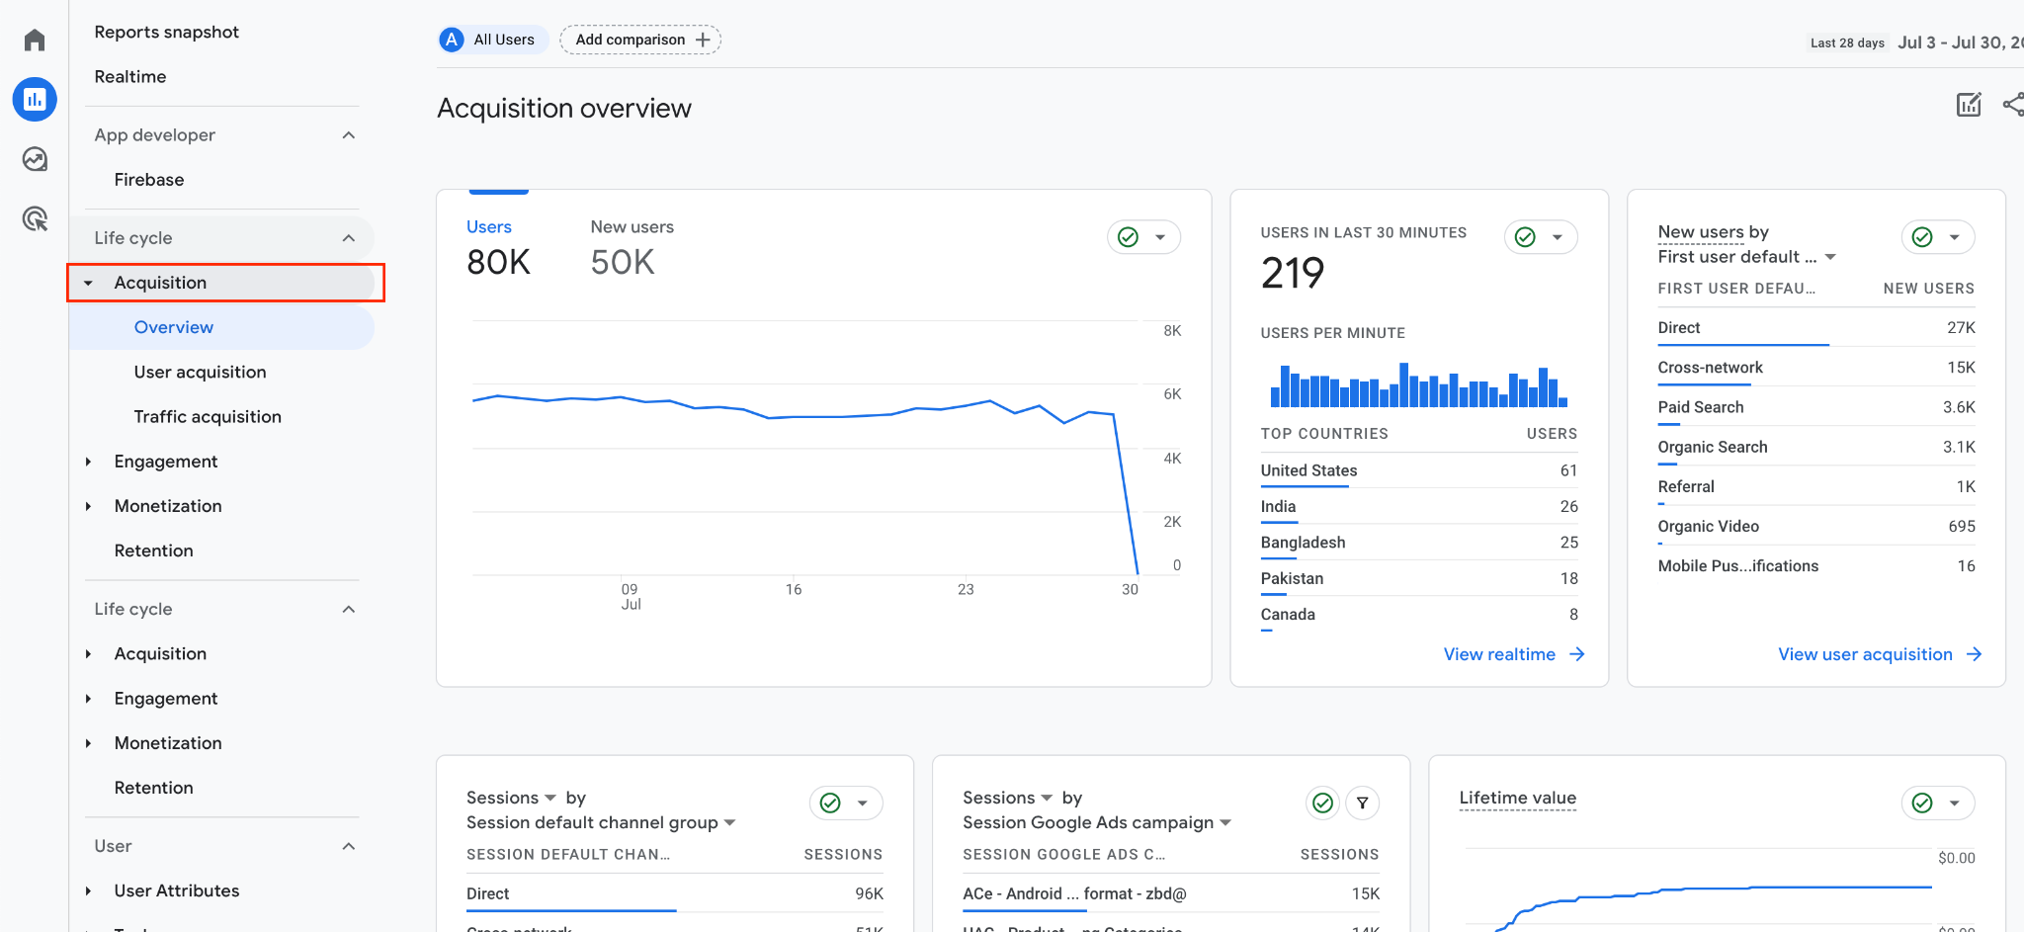Click the Home icon in left rail

[x=35, y=40]
